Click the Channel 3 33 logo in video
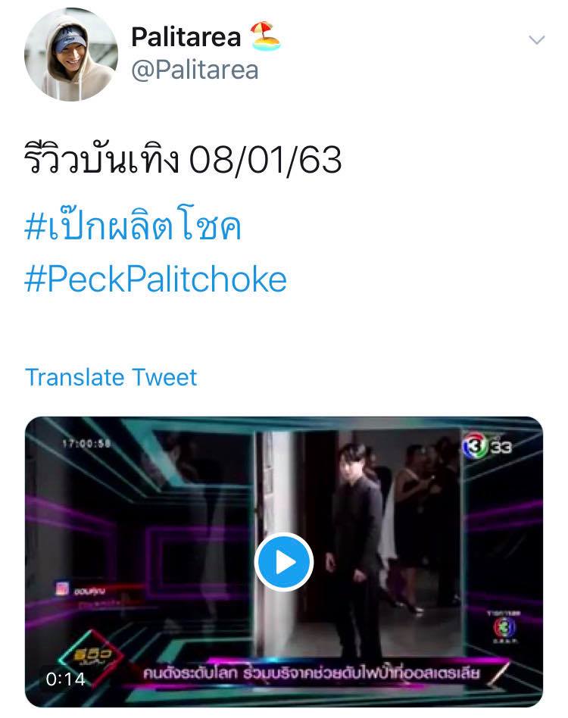Screen dimensions: 568x718 click(486, 445)
